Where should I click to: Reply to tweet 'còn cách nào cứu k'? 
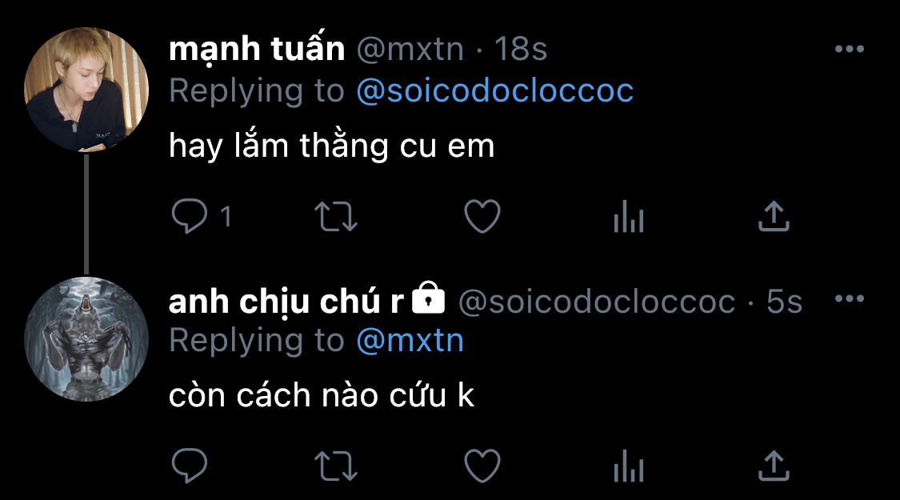(x=190, y=465)
